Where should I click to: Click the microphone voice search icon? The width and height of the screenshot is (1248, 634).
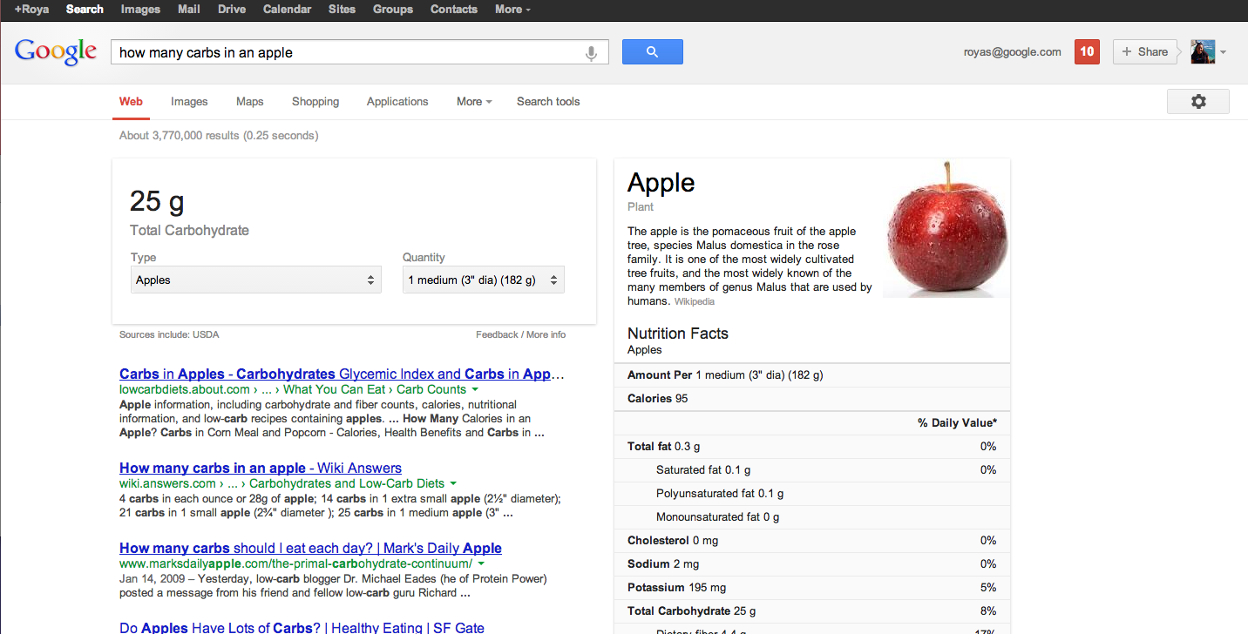click(591, 53)
